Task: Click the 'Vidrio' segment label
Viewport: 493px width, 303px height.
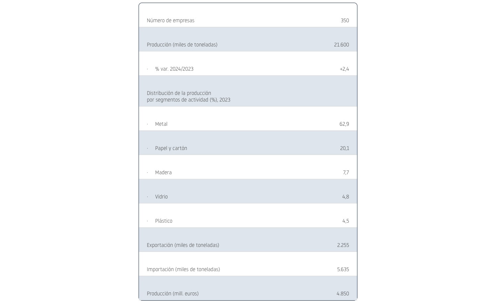Action: pyautogui.click(x=161, y=197)
